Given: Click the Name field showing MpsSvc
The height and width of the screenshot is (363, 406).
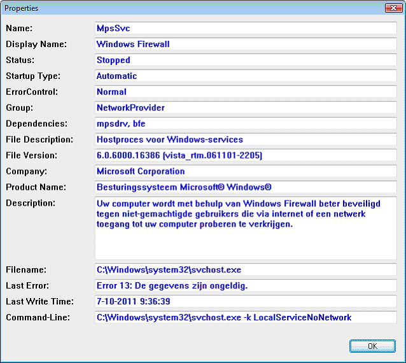Looking at the screenshot, I should point(246,28).
